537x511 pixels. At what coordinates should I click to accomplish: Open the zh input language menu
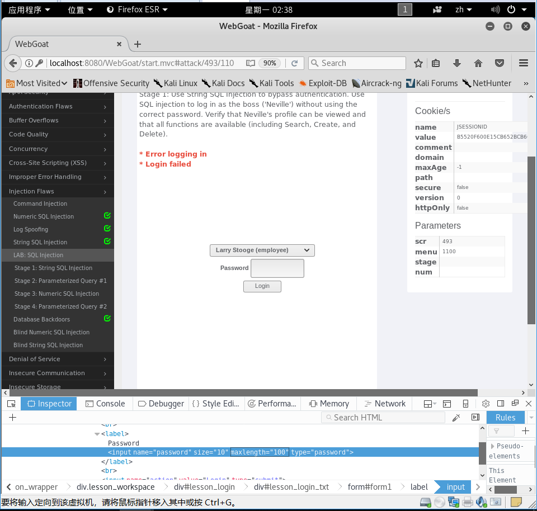(x=463, y=10)
